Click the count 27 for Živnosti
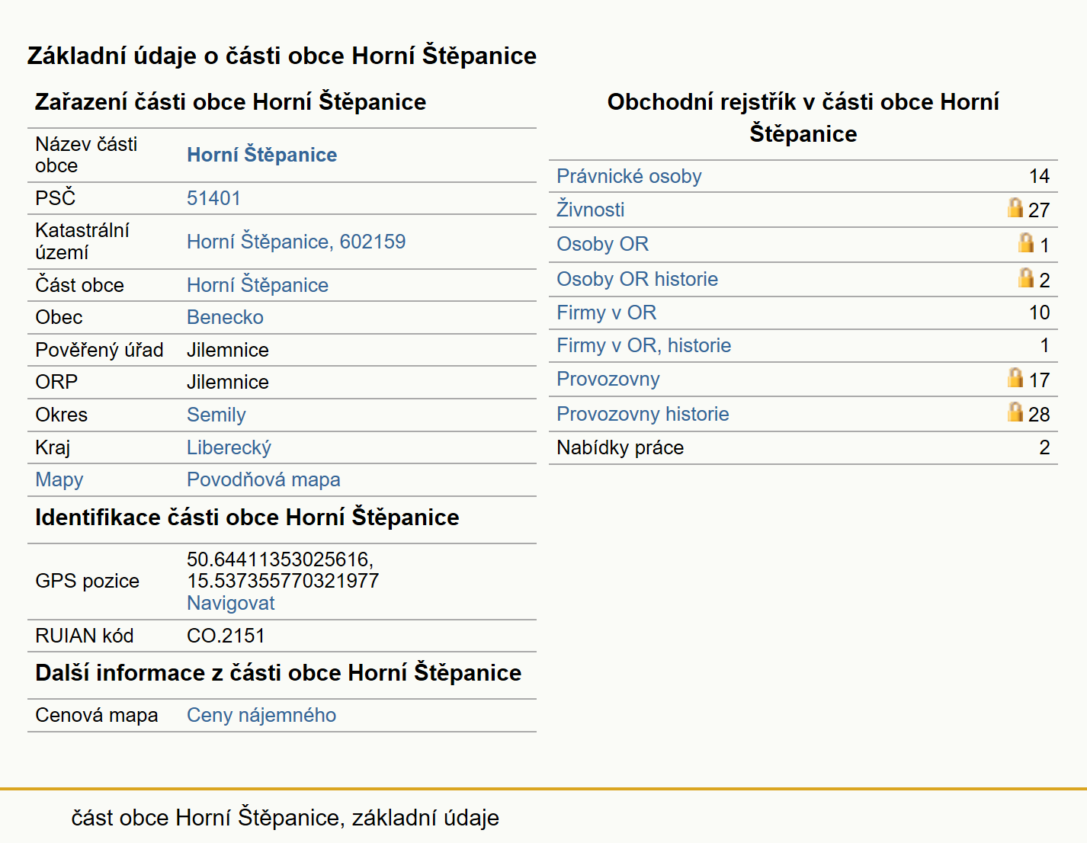The width and height of the screenshot is (1087, 843). [x=1039, y=210]
